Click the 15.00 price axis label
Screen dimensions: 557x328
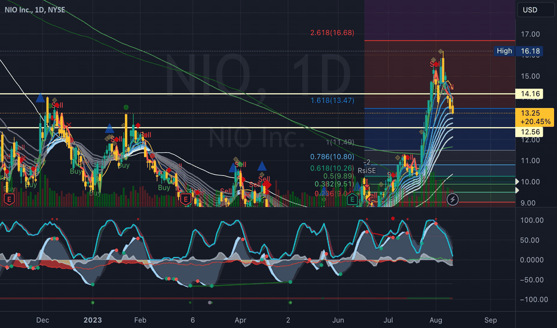(530, 76)
